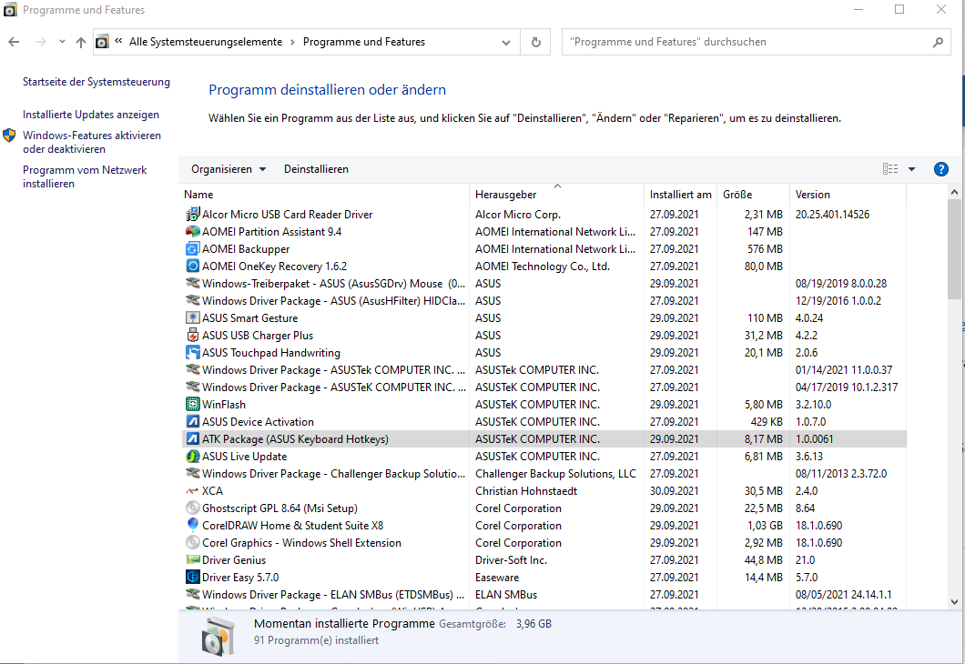Screen dimensions: 965x664
Task: Expand the address bar history dropdown
Action: tap(506, 42)
